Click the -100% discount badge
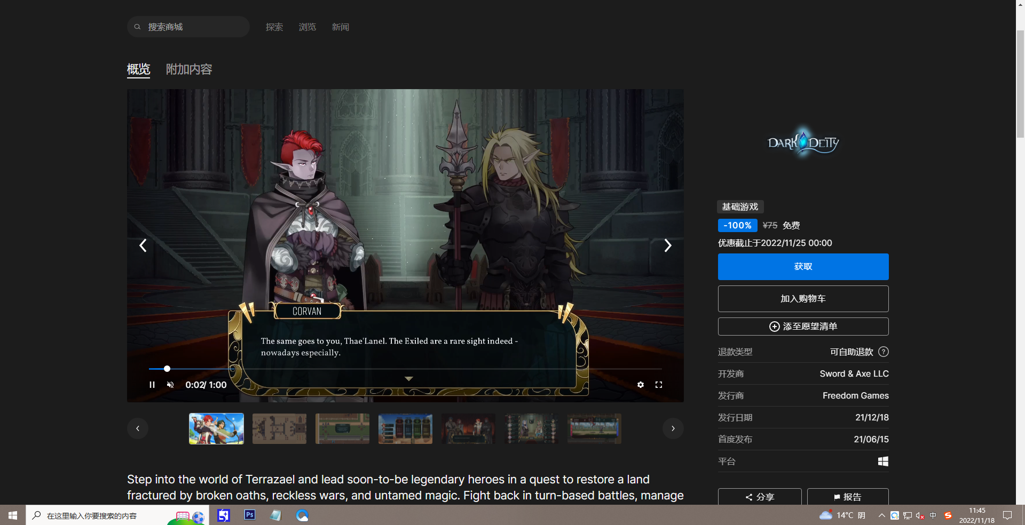 point(737,226)
